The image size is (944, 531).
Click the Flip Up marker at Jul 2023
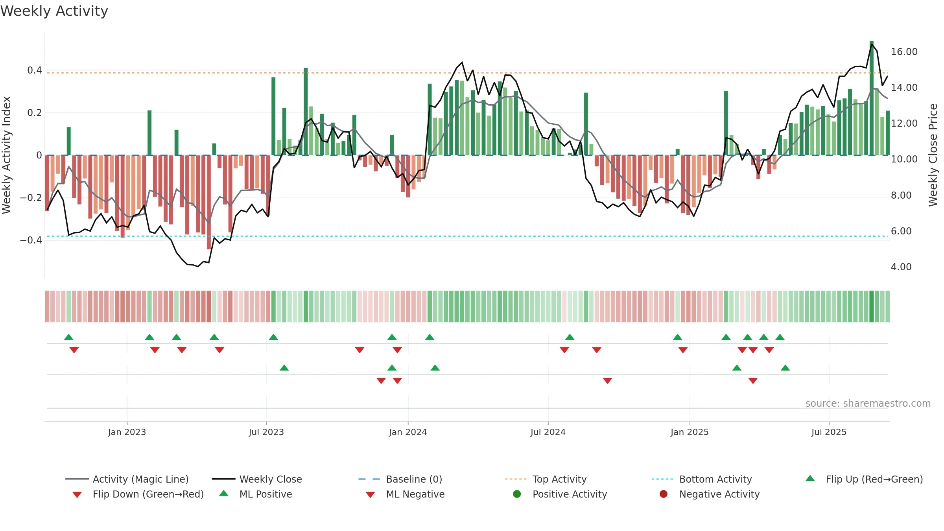[x=273, y=337]
